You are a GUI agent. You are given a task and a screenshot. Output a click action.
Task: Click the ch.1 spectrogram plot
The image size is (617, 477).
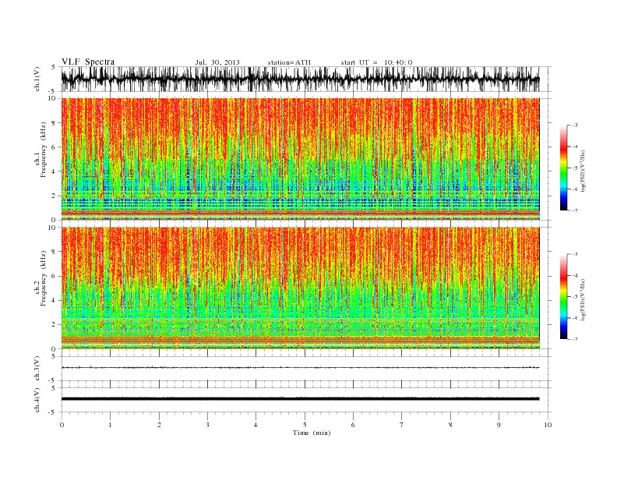click(x=301, y=159)
